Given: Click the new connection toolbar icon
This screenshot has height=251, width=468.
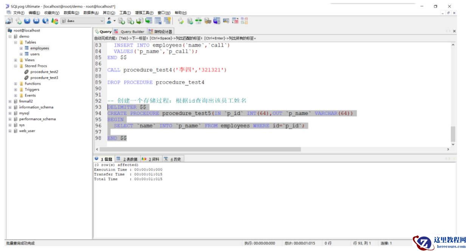Looking at the screenshot, I should pyautogui.click(x=9, y=21).
